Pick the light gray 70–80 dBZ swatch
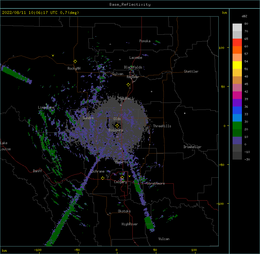The width and height of the screenshot is (260, 254). click(237, 27)
